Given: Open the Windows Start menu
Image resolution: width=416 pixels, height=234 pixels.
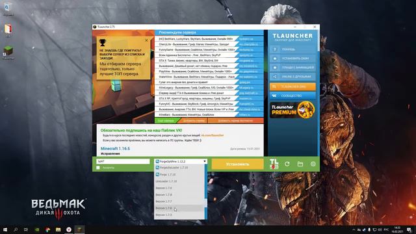Looking at the screenshot, I should click(x=5, y=229).
